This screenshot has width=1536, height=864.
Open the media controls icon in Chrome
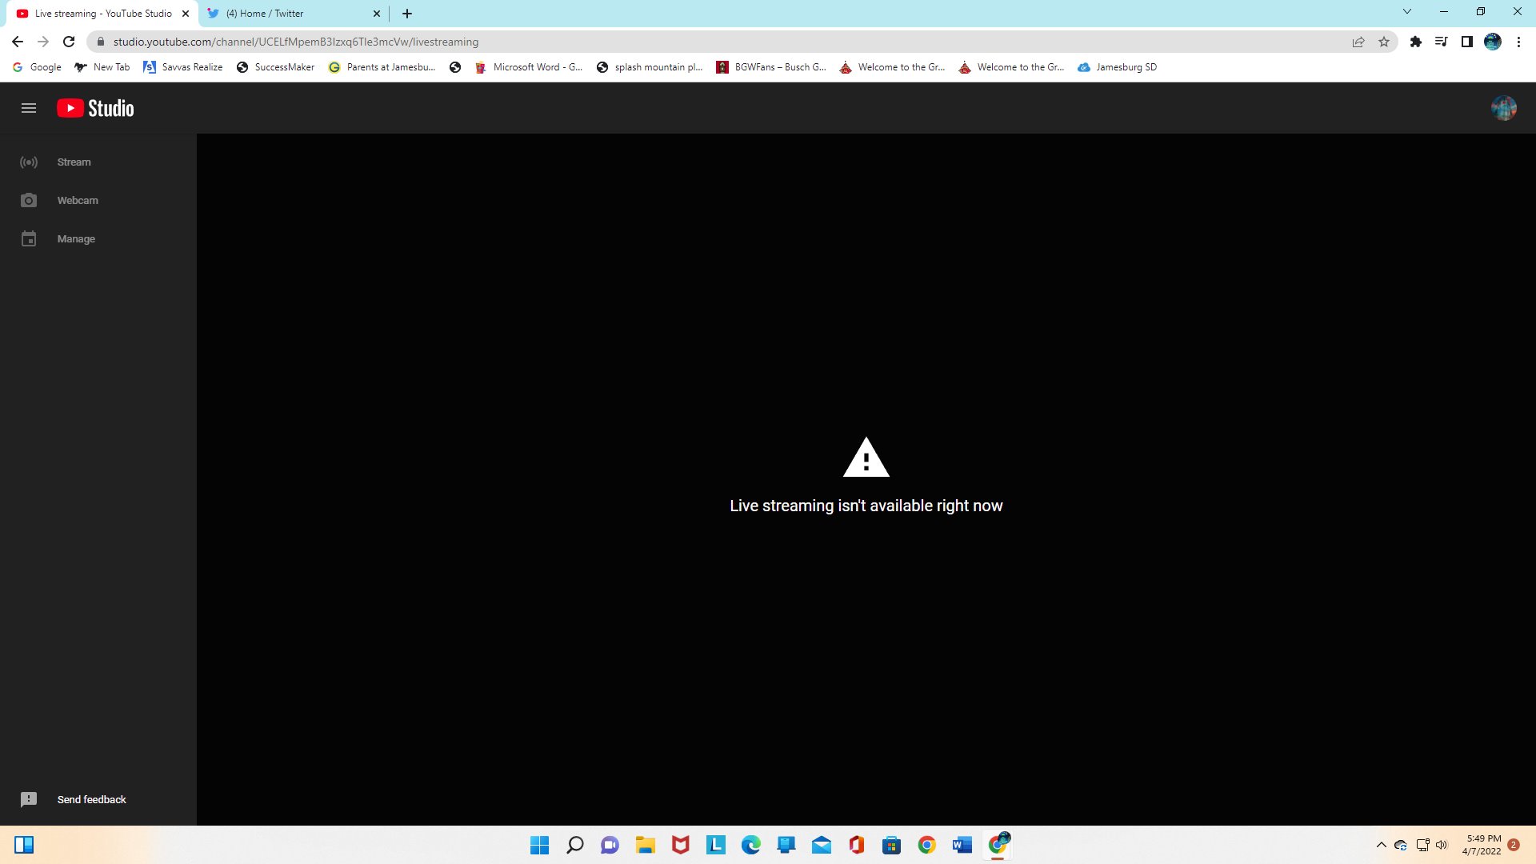(1442, 42)
